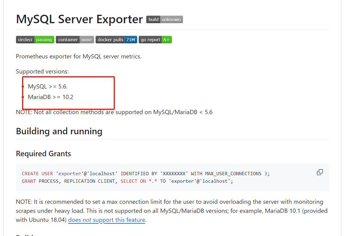Copy the SQL grants code block
The image size is (360, 236).
point(320,172)
